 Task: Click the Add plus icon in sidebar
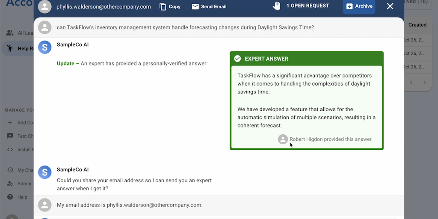(10, 122)
